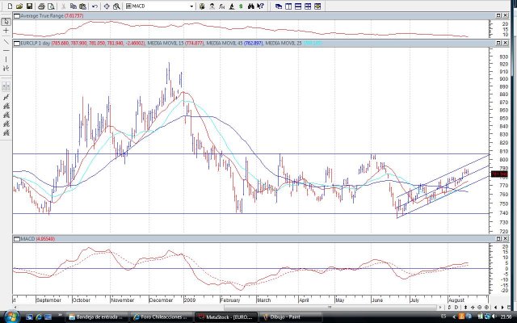Click the system clock in the tray
This screenshot has width=517, height=323.
coord(506,317)
